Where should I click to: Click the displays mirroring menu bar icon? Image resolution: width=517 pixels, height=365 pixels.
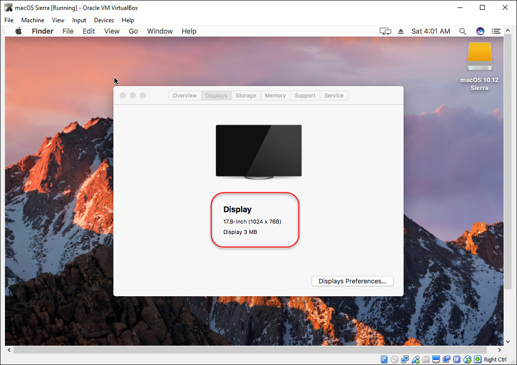385,31
